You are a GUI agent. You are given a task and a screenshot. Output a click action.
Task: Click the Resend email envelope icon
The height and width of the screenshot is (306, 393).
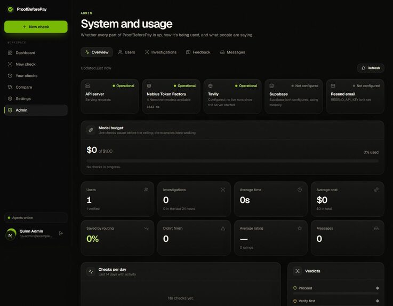click(x=333, y=86)
